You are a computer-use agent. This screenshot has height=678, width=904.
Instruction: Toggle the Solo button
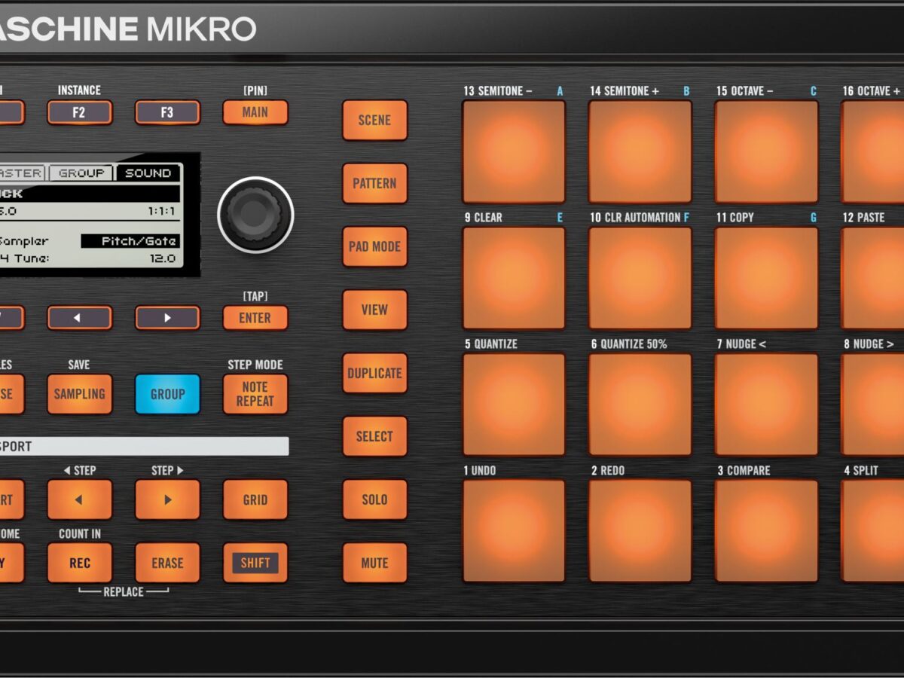click(374, 499)
